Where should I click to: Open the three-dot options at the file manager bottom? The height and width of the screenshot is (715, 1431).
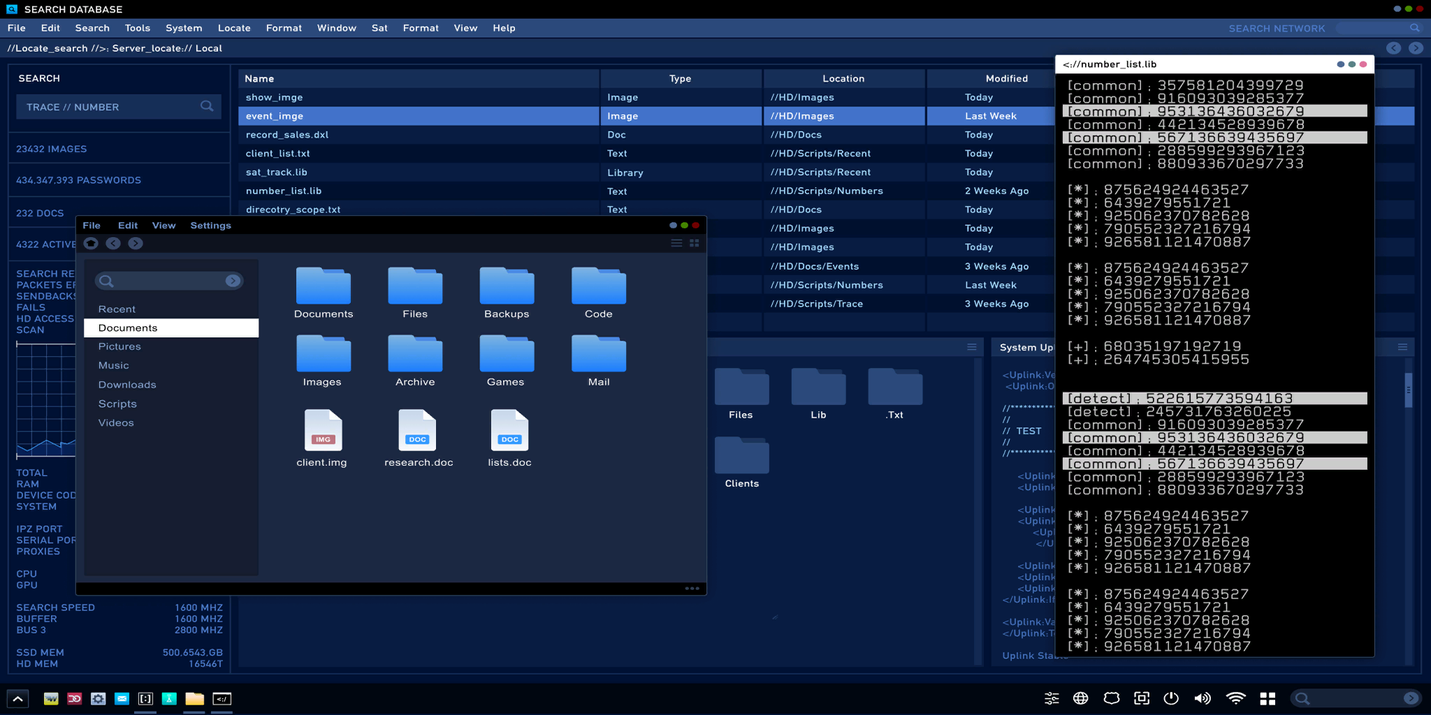tap(692, 588)
